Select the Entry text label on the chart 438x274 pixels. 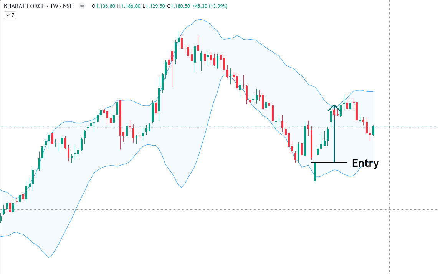pyautogui.click(x=365, y=163)
